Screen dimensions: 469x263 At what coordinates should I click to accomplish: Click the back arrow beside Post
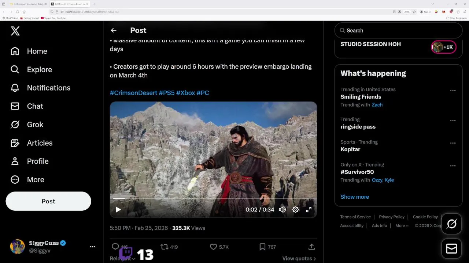click(114, 30)
